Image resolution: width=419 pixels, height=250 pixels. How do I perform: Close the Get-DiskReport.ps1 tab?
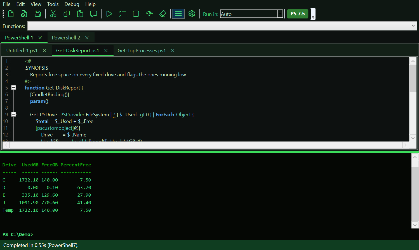[106, 51]
